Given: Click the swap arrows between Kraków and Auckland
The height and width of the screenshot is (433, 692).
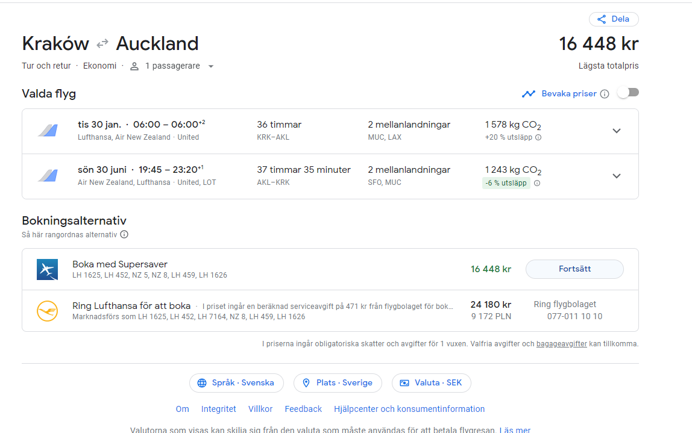Looking at the screenshot, I should click(x=102, y=43).
